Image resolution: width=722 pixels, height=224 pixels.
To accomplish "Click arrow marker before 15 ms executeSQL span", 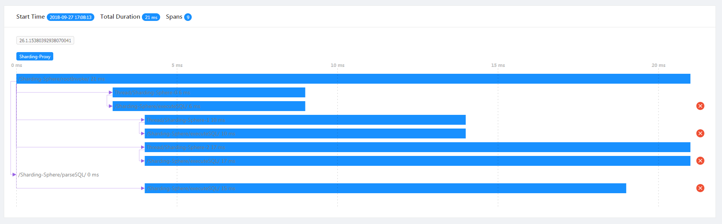I will (143, 188).
